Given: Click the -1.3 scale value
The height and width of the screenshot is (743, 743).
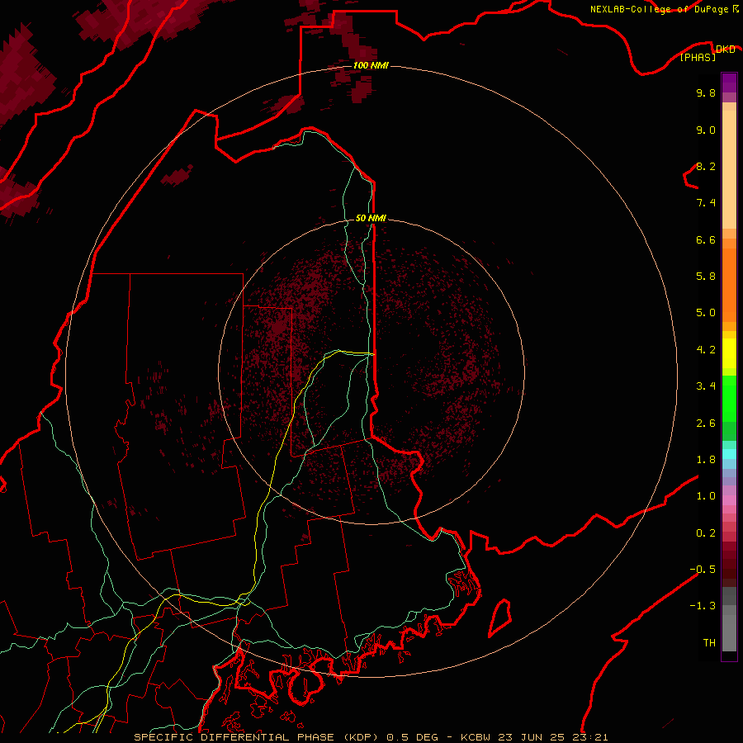Looking at the screenshot, I should point(703,606).
